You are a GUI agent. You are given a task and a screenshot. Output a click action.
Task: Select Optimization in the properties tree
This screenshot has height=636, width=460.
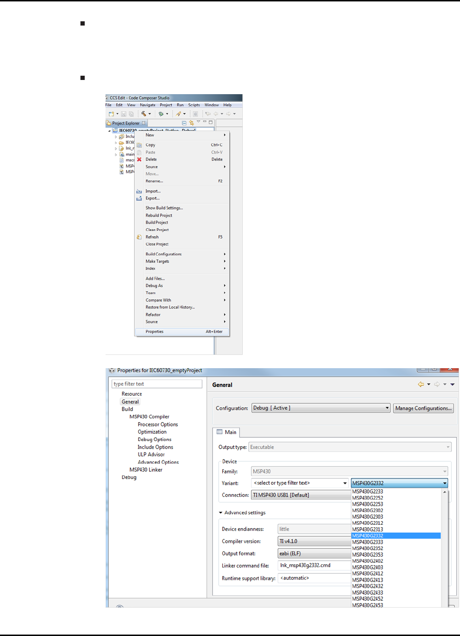click(x=152, y=432)
